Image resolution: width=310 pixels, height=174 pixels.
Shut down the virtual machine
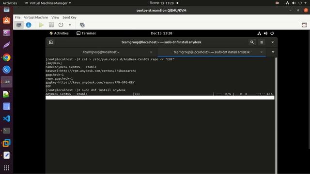pos(61,25)
